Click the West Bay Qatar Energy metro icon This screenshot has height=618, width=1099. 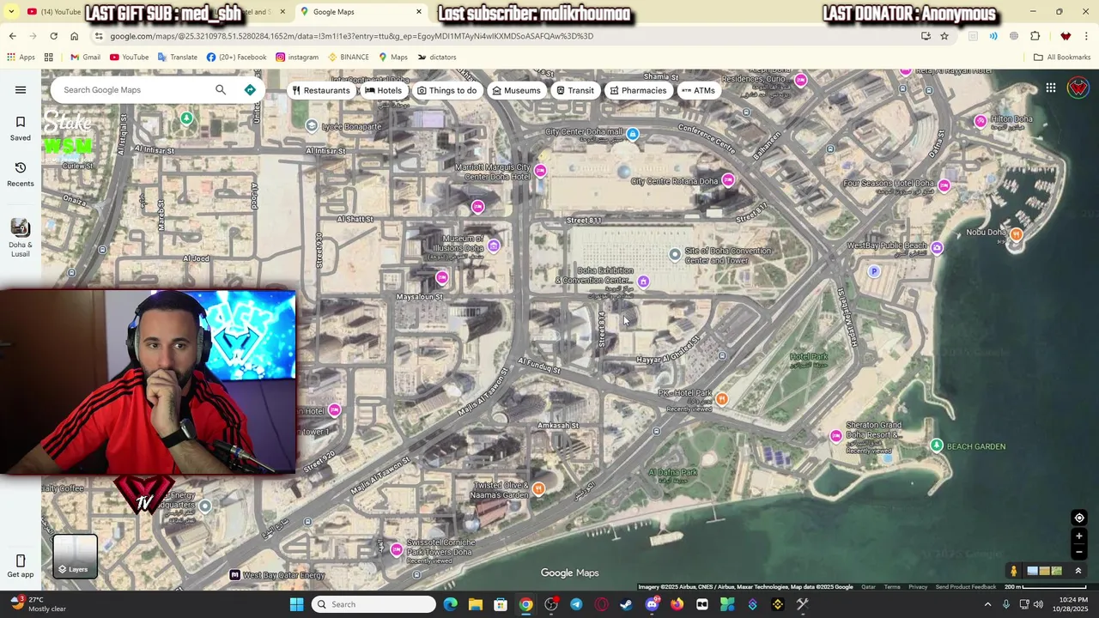[x=234, y=575]
